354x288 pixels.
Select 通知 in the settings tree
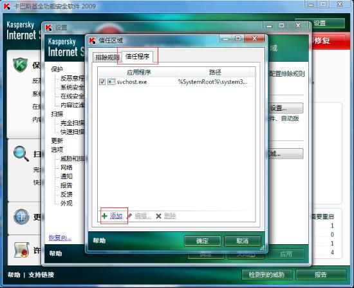[66, 177]
